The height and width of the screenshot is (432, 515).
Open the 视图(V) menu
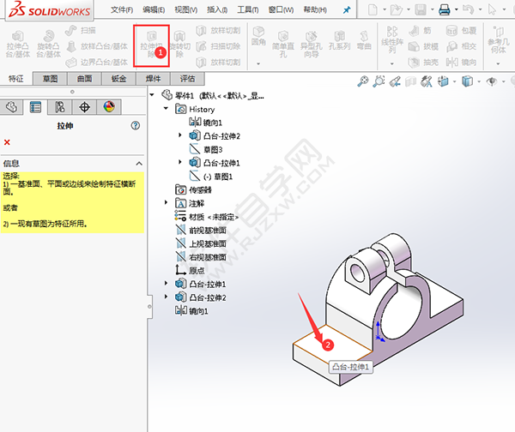[186, 9]
